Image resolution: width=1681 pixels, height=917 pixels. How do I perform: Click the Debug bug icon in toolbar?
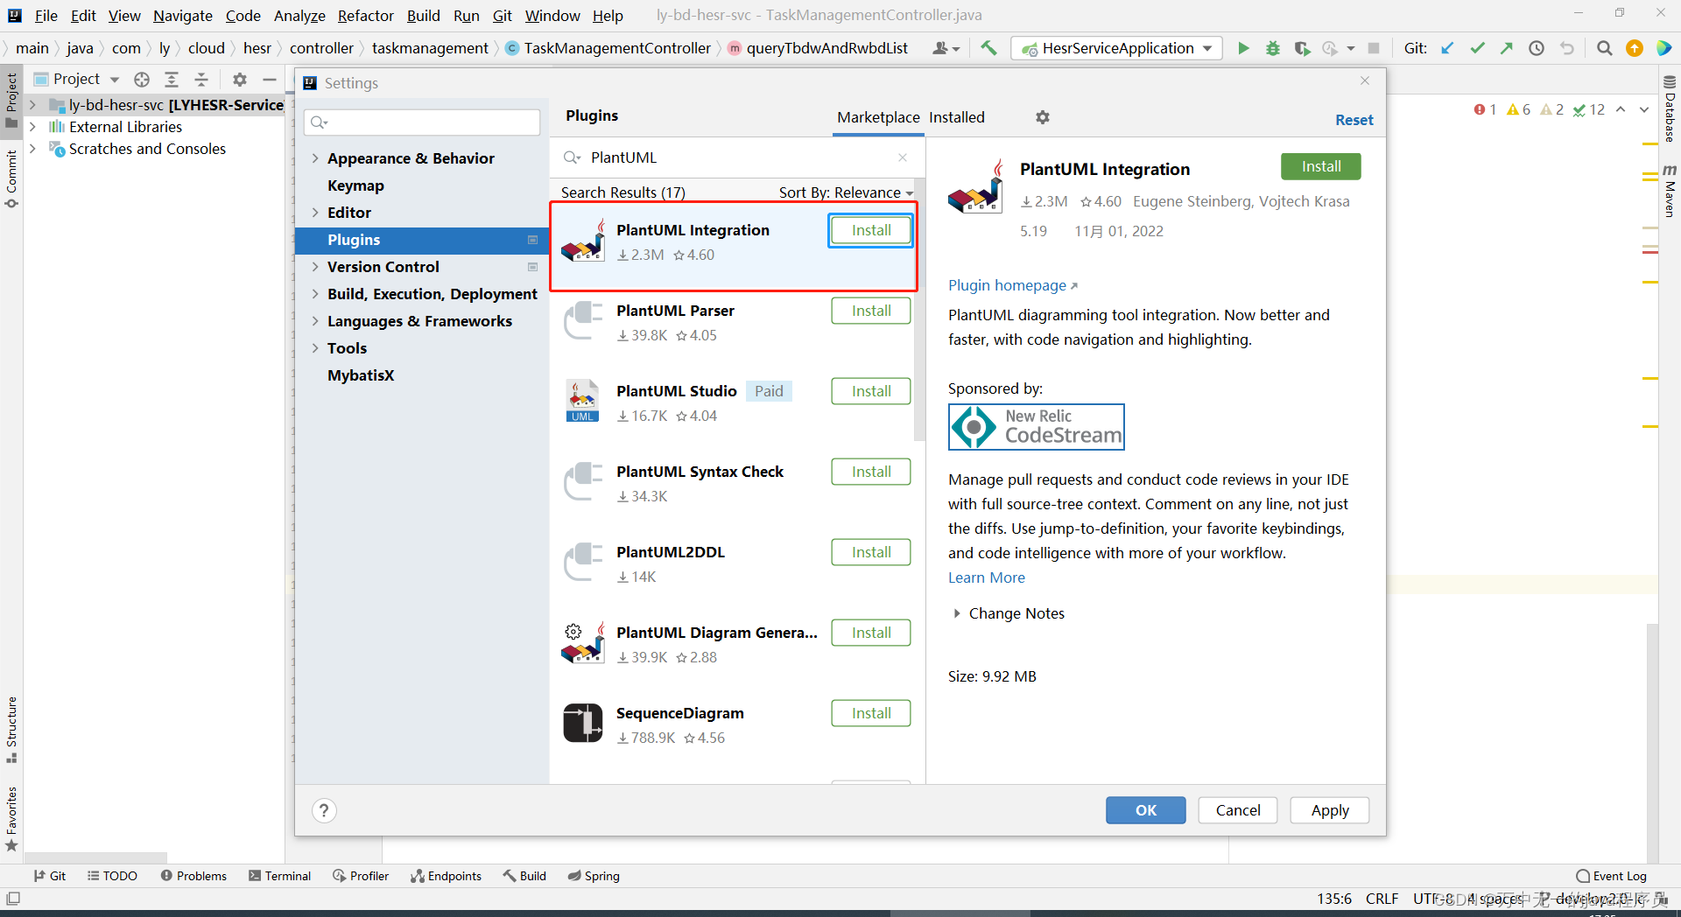[x=1273, y=48]
